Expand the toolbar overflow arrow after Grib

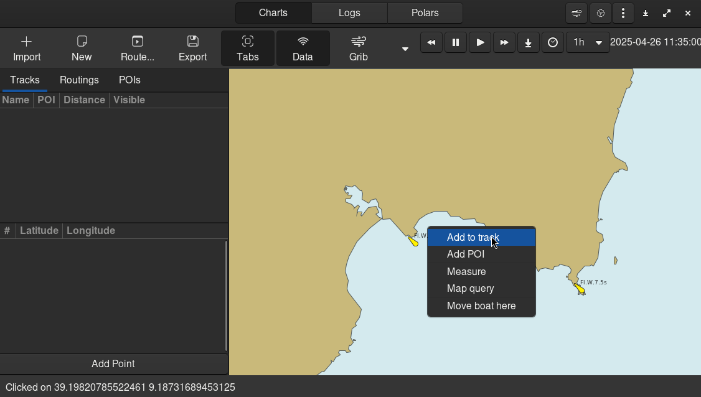[x=405, y=49]
